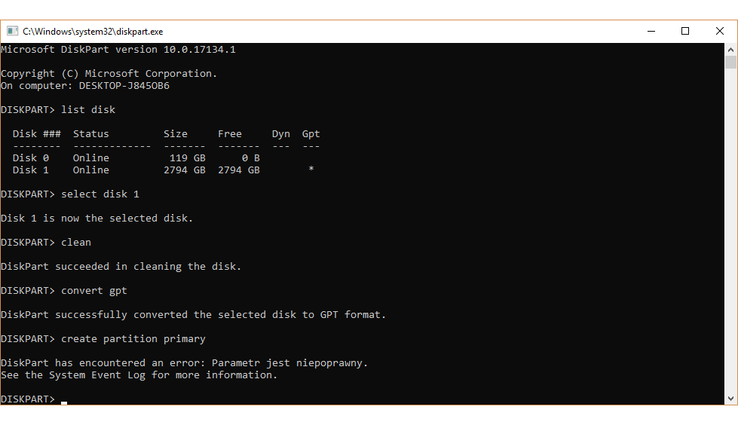
Task: Click the empty scrollbar track below the thumb
Action: coord(730,231)
